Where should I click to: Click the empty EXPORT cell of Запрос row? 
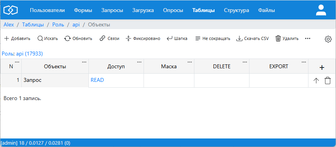coord(279,81)
